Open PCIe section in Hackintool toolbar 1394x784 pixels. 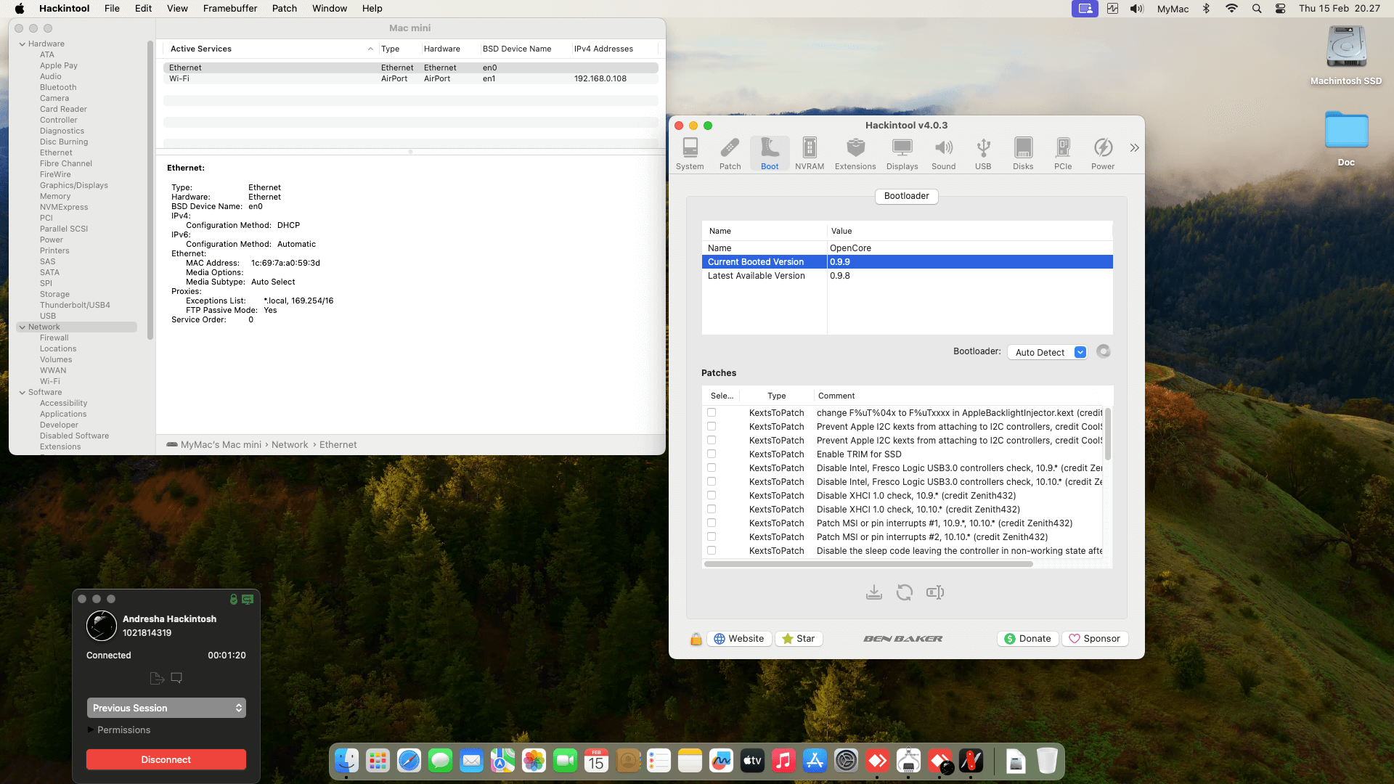click(x=1063, y=153)
